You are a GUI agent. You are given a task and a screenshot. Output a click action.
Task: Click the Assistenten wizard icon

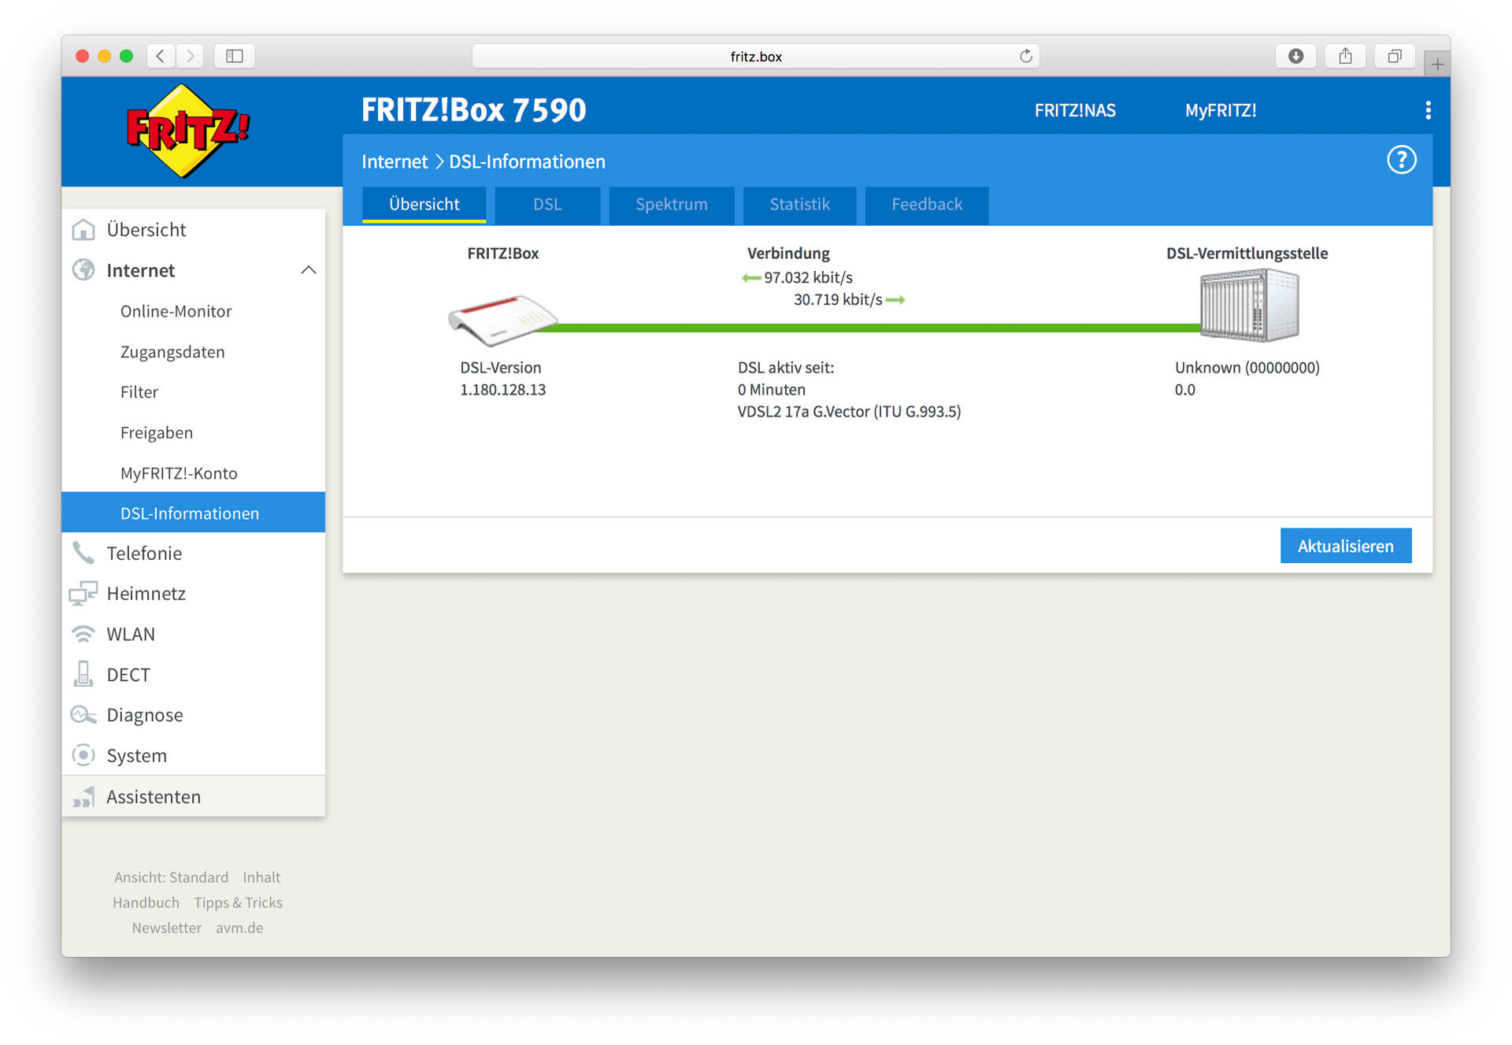83,797
